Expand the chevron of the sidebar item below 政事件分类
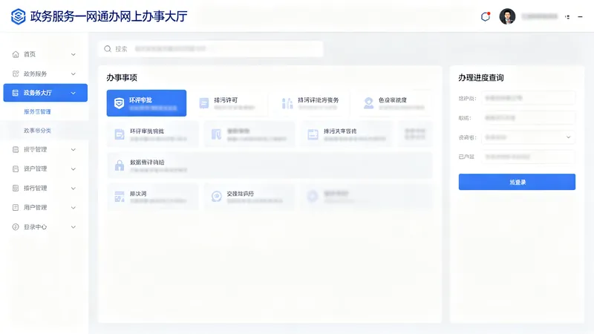Image resolution: width=594 pixels, height=334 pixels. (x=73, y=150)
